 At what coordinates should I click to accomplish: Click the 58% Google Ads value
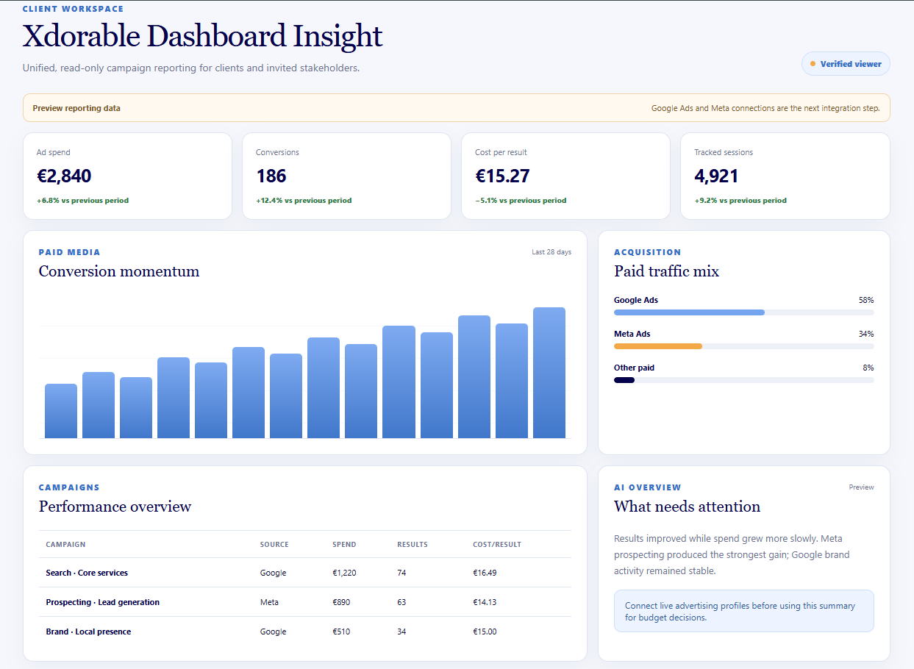866,300
